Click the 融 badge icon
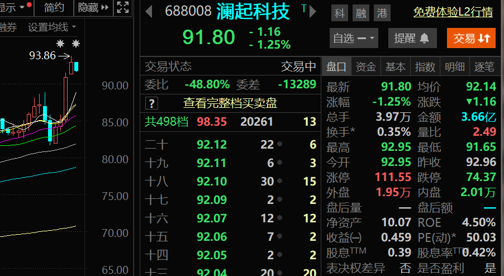This screenshot has height=276, width=504. point(361,13)
